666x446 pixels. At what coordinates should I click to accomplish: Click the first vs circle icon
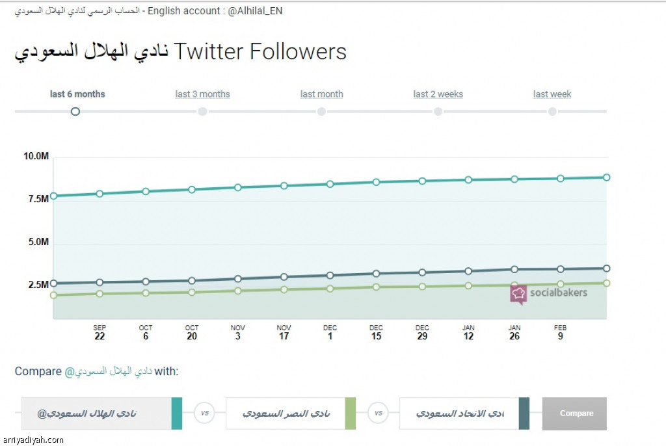coord(205,413)
